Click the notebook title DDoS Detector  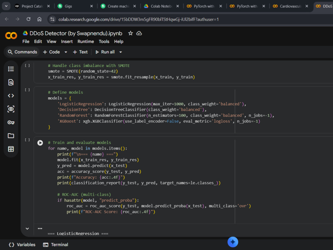[76, 33]
